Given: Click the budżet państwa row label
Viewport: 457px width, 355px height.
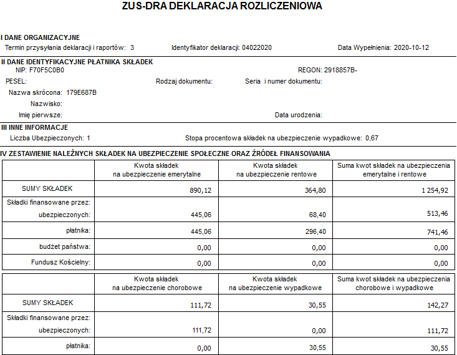Looking at the screenshot, I should (x=65, y=247).
